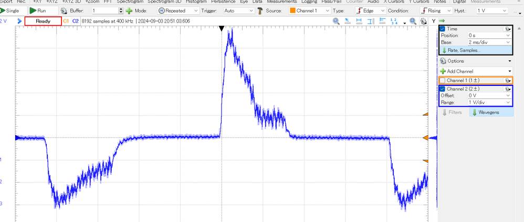Click the green arrow beside Y button
Screen dimensions: 524x222
click(442, 20)
